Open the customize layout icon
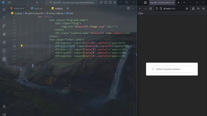The image size is (207, 116). pyautogui.click(x=115, y=3)
